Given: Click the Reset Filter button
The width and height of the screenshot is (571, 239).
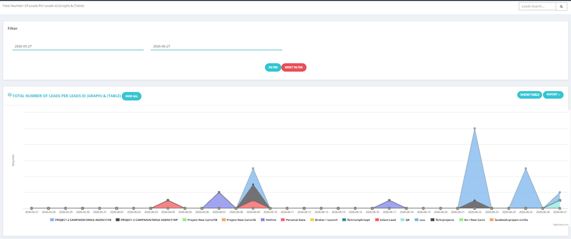Looking at the screenshot, I should 294,68.
